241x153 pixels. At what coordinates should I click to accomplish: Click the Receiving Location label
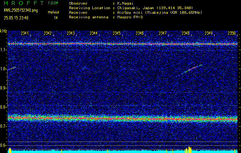pos(90,8)
